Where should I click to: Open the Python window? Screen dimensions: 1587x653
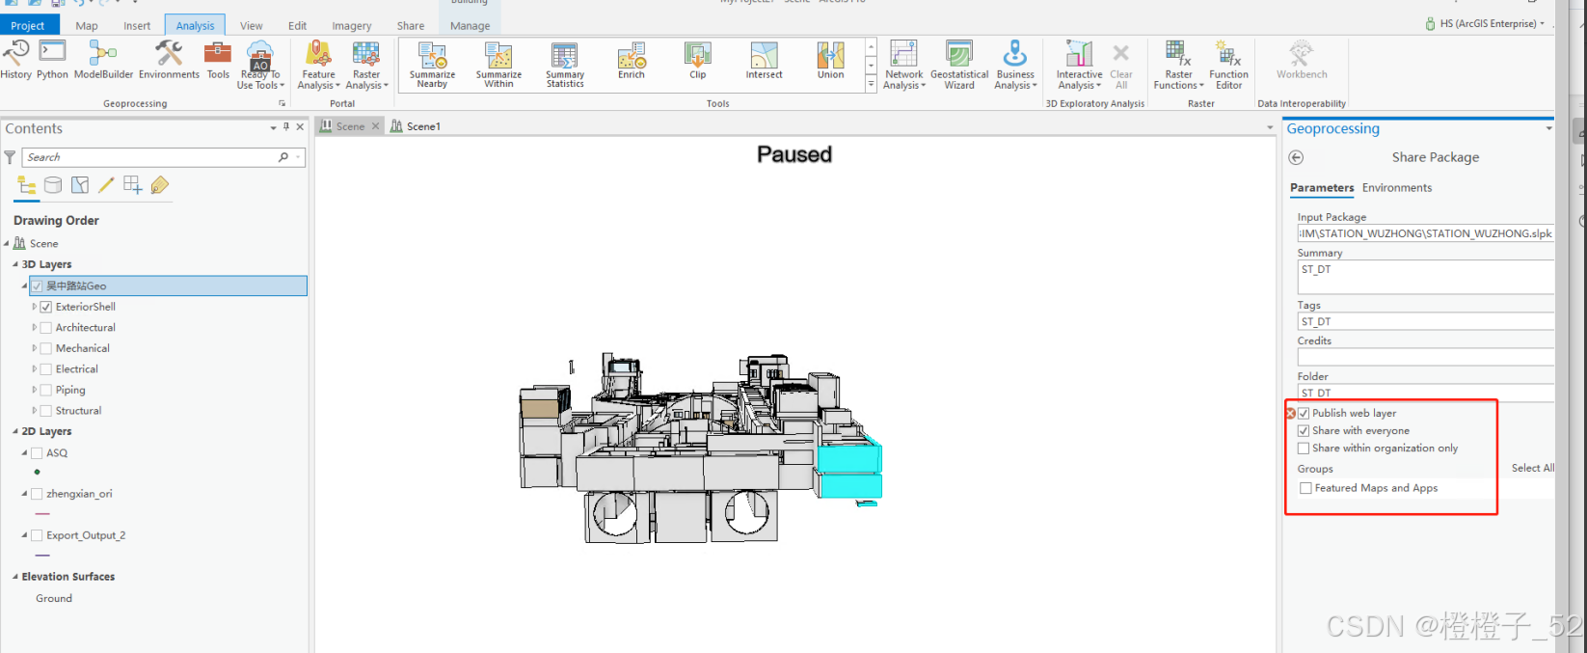52,60
